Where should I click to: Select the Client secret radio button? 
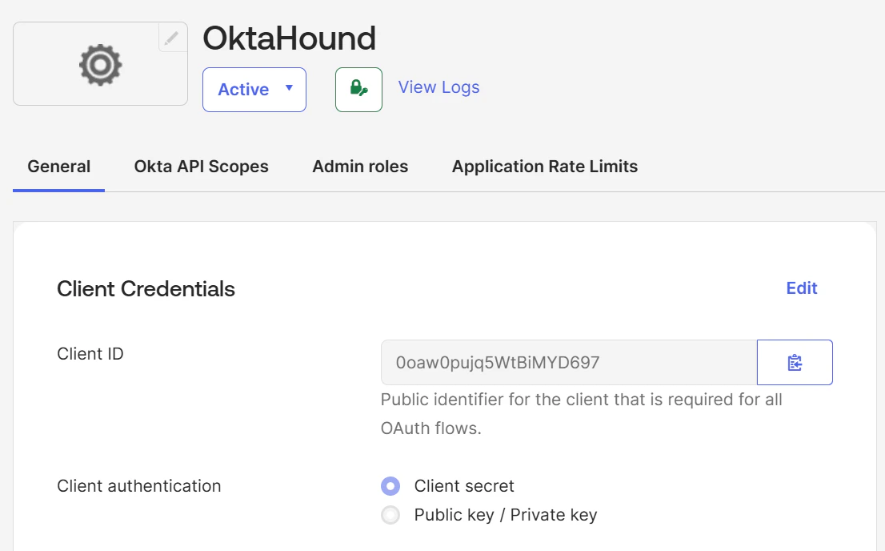(390, 486)
